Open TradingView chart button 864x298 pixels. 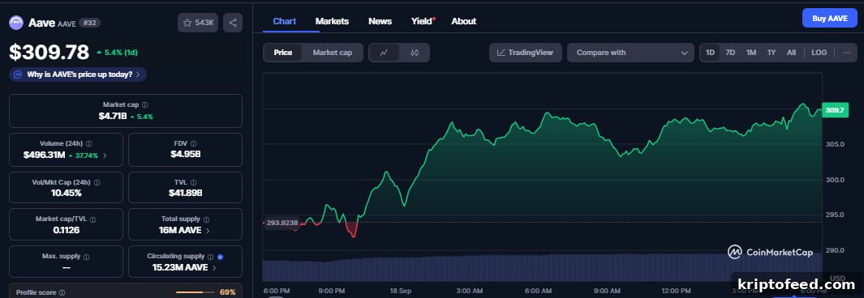tap(526, 53)
